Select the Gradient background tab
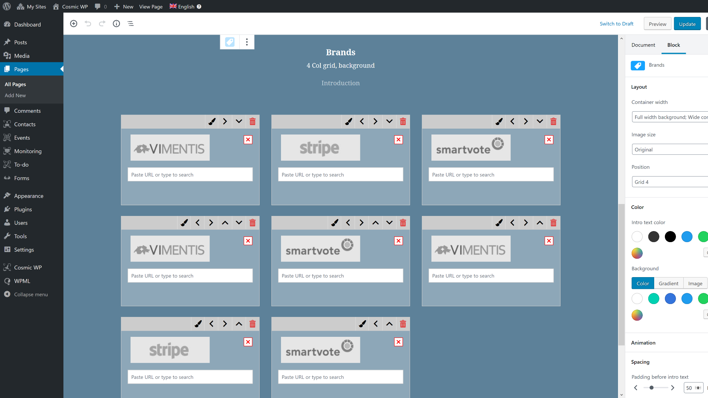The width and height of the screenshot is (708, 398). (669, 283)
